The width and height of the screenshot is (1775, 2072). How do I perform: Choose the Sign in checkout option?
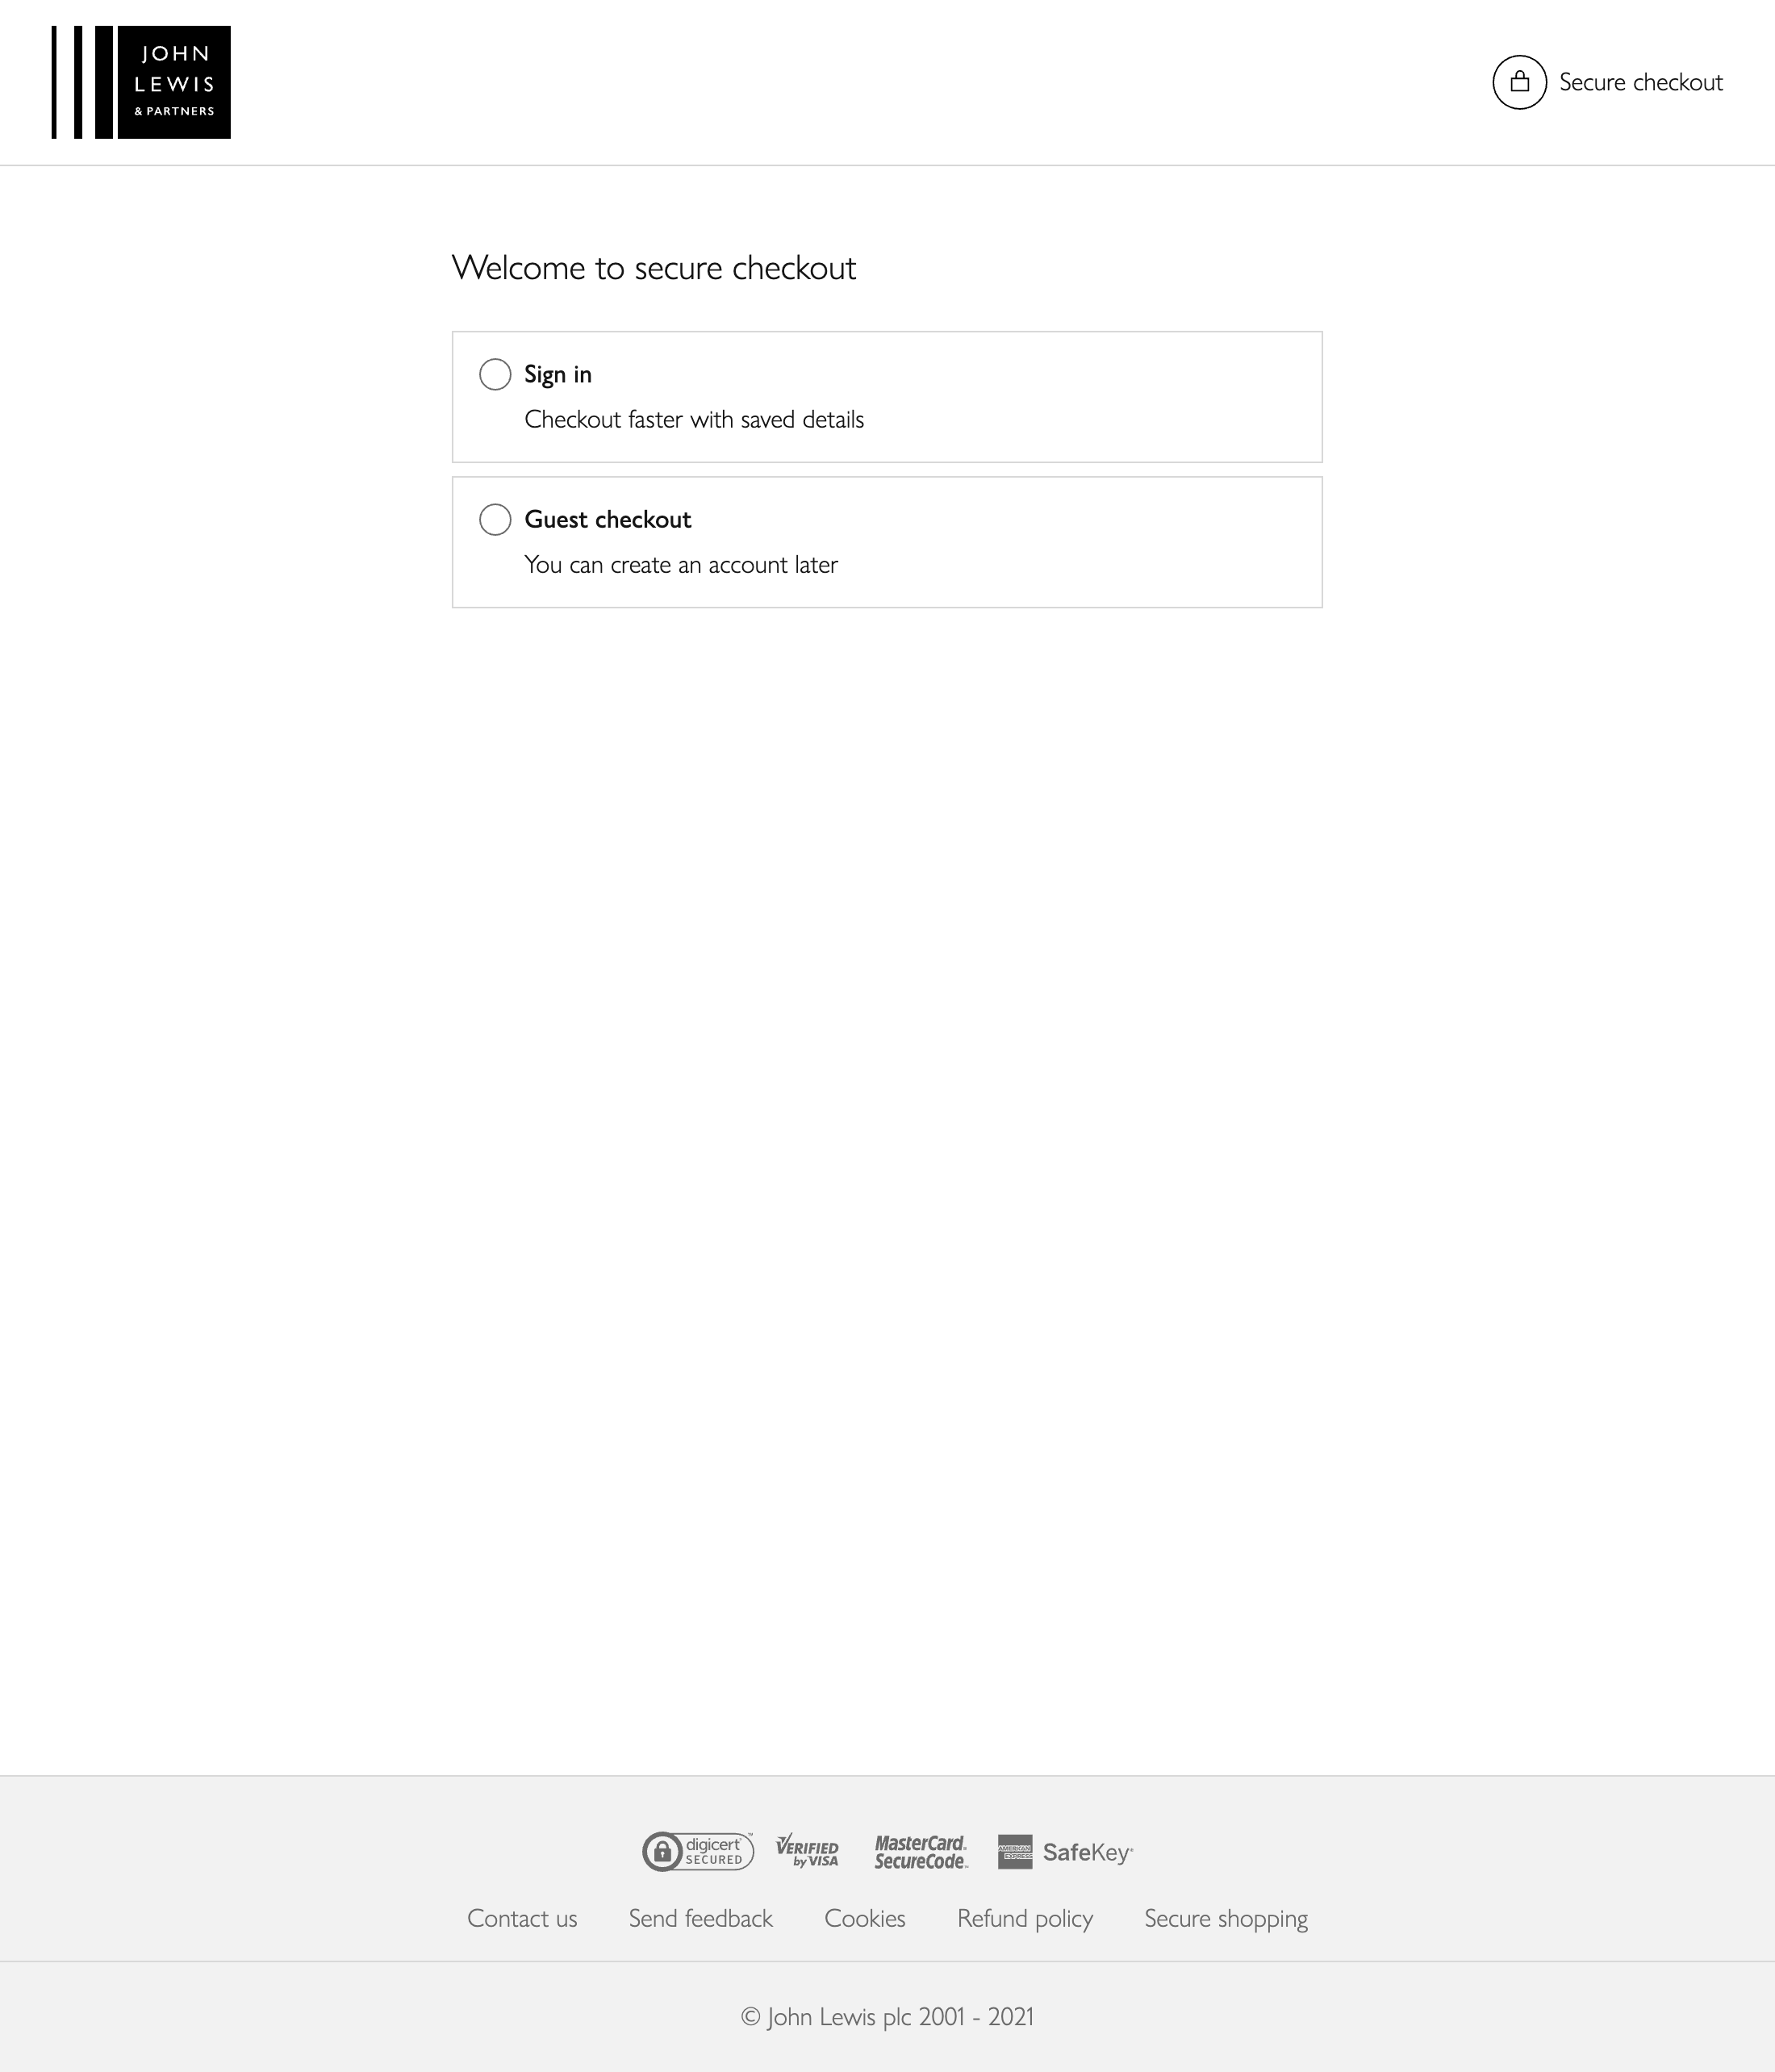[x=887, y=396]
